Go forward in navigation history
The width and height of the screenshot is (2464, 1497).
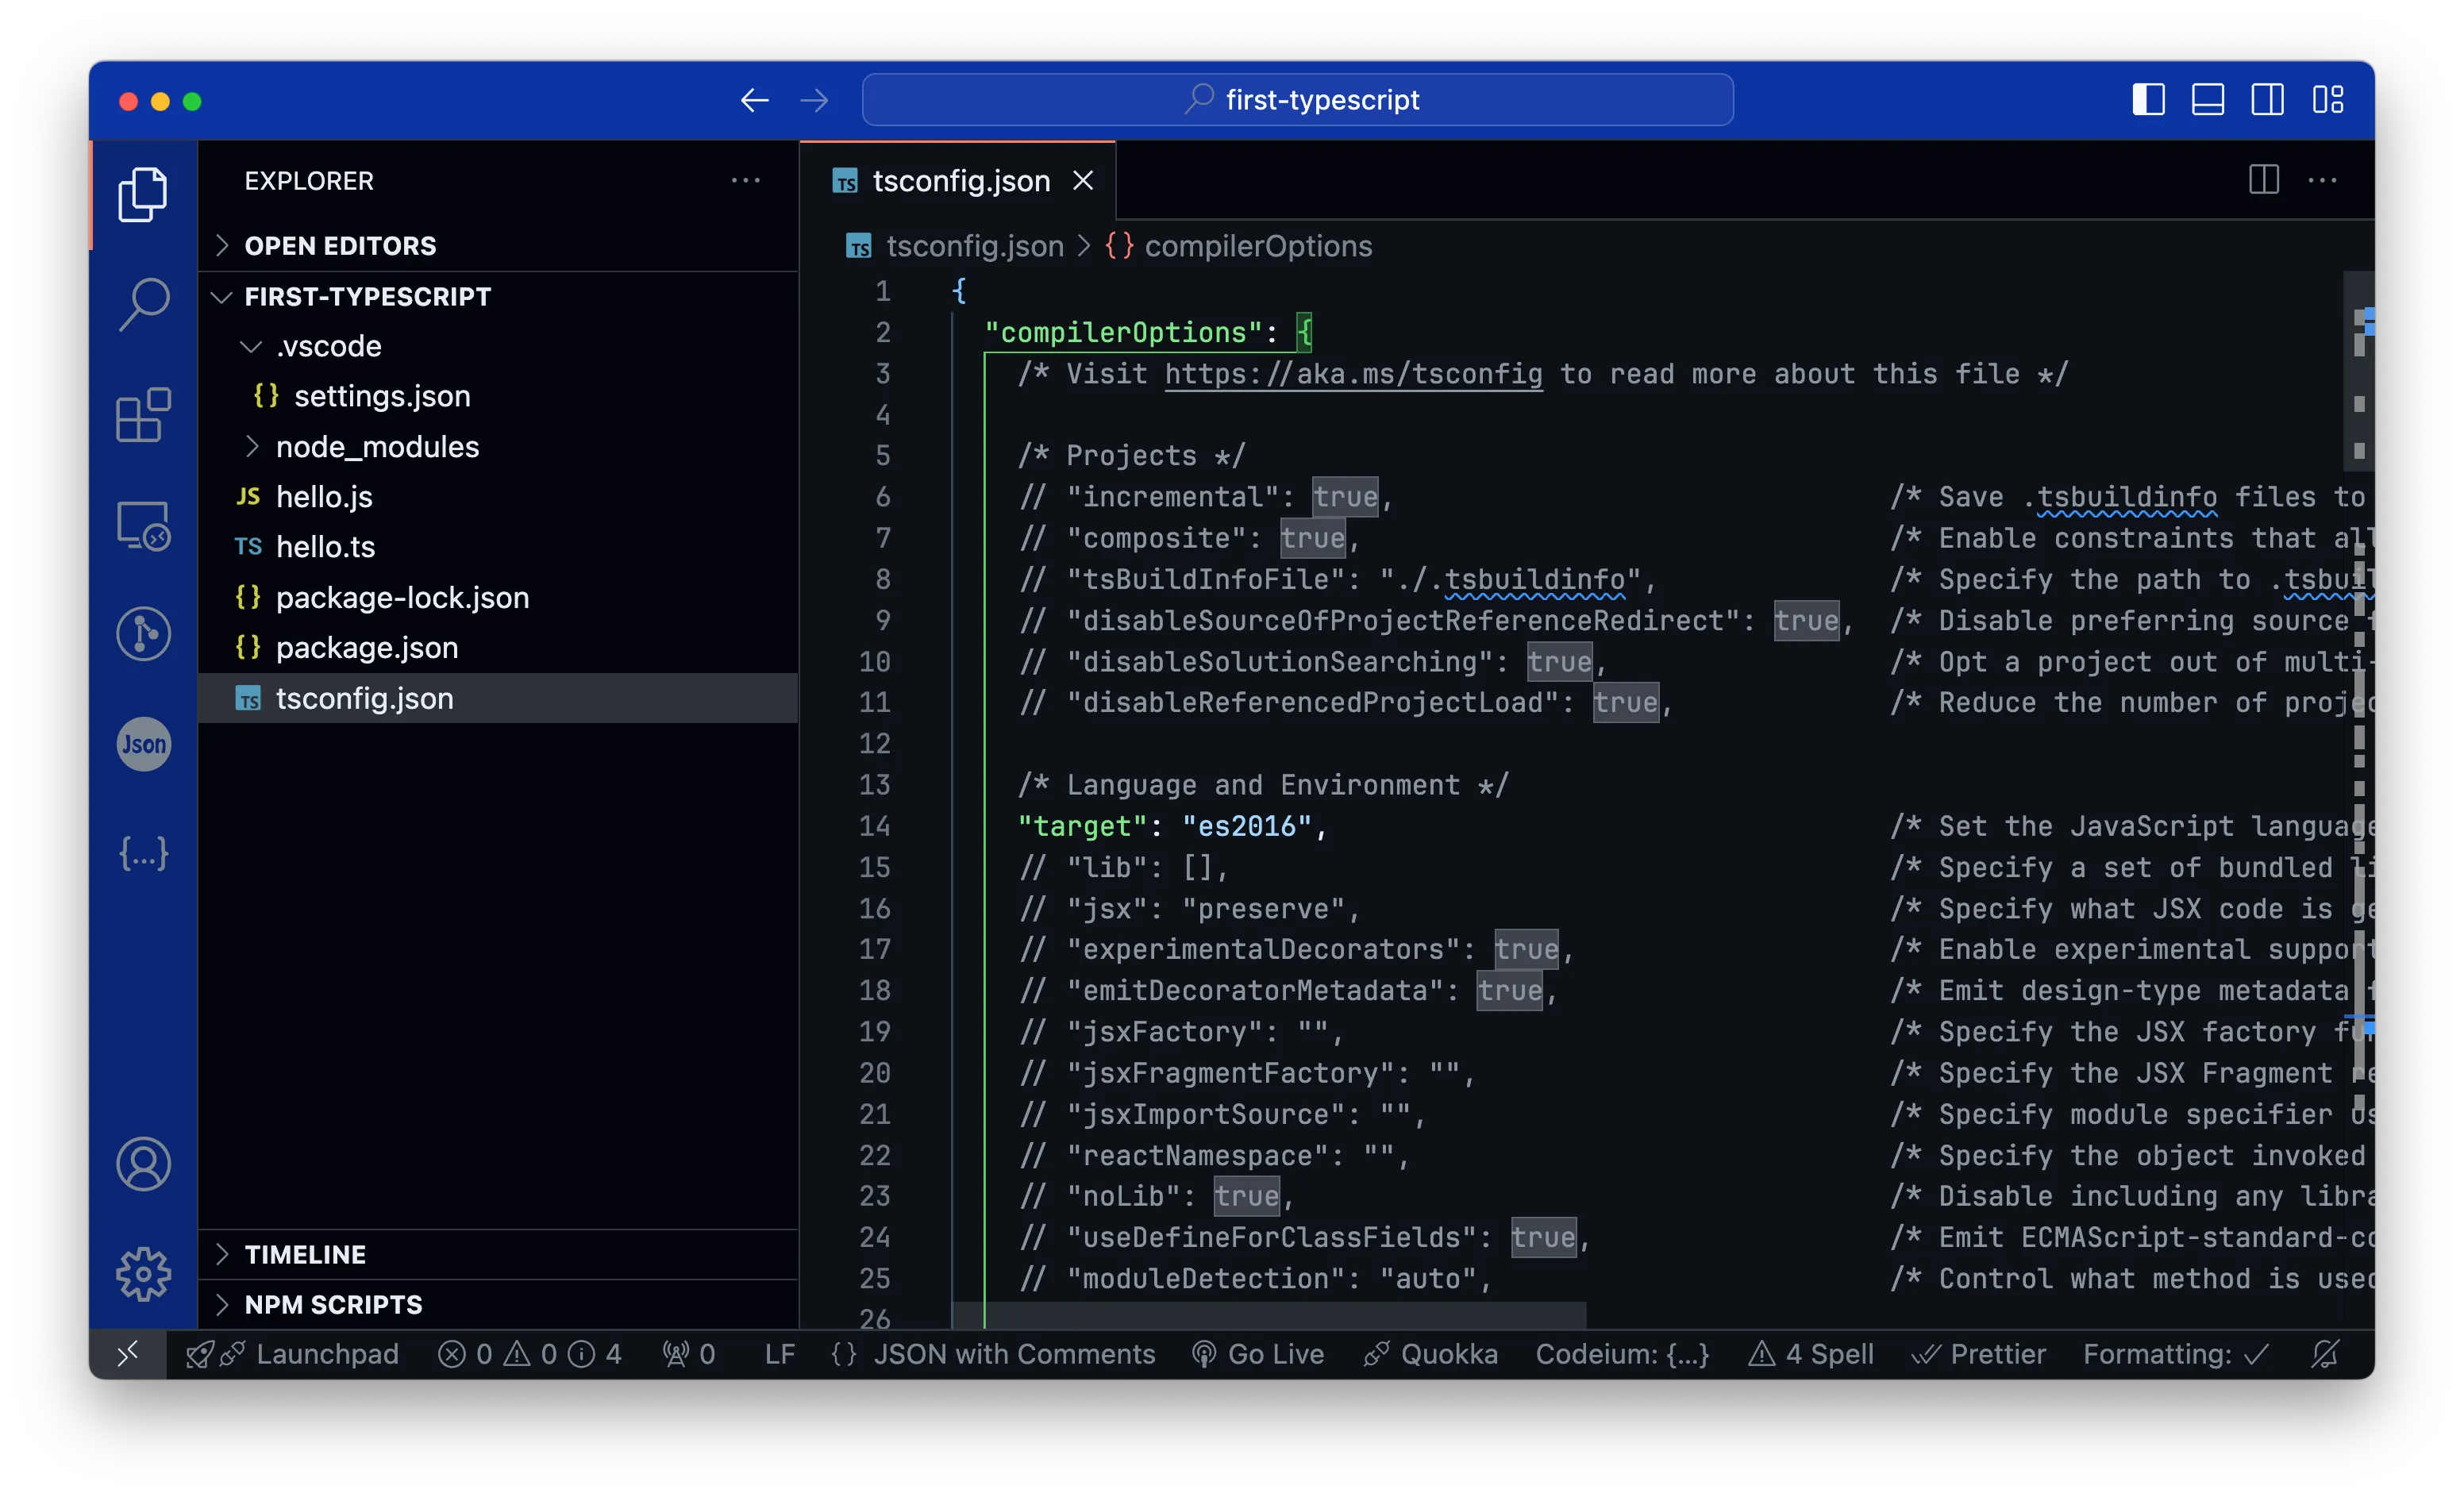[814, 100]
